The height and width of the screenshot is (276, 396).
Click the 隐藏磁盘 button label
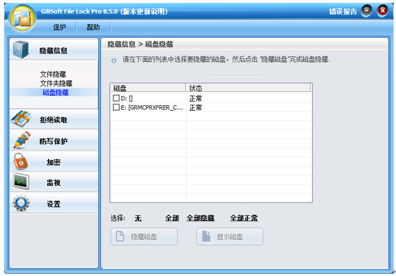click(144, 237)
